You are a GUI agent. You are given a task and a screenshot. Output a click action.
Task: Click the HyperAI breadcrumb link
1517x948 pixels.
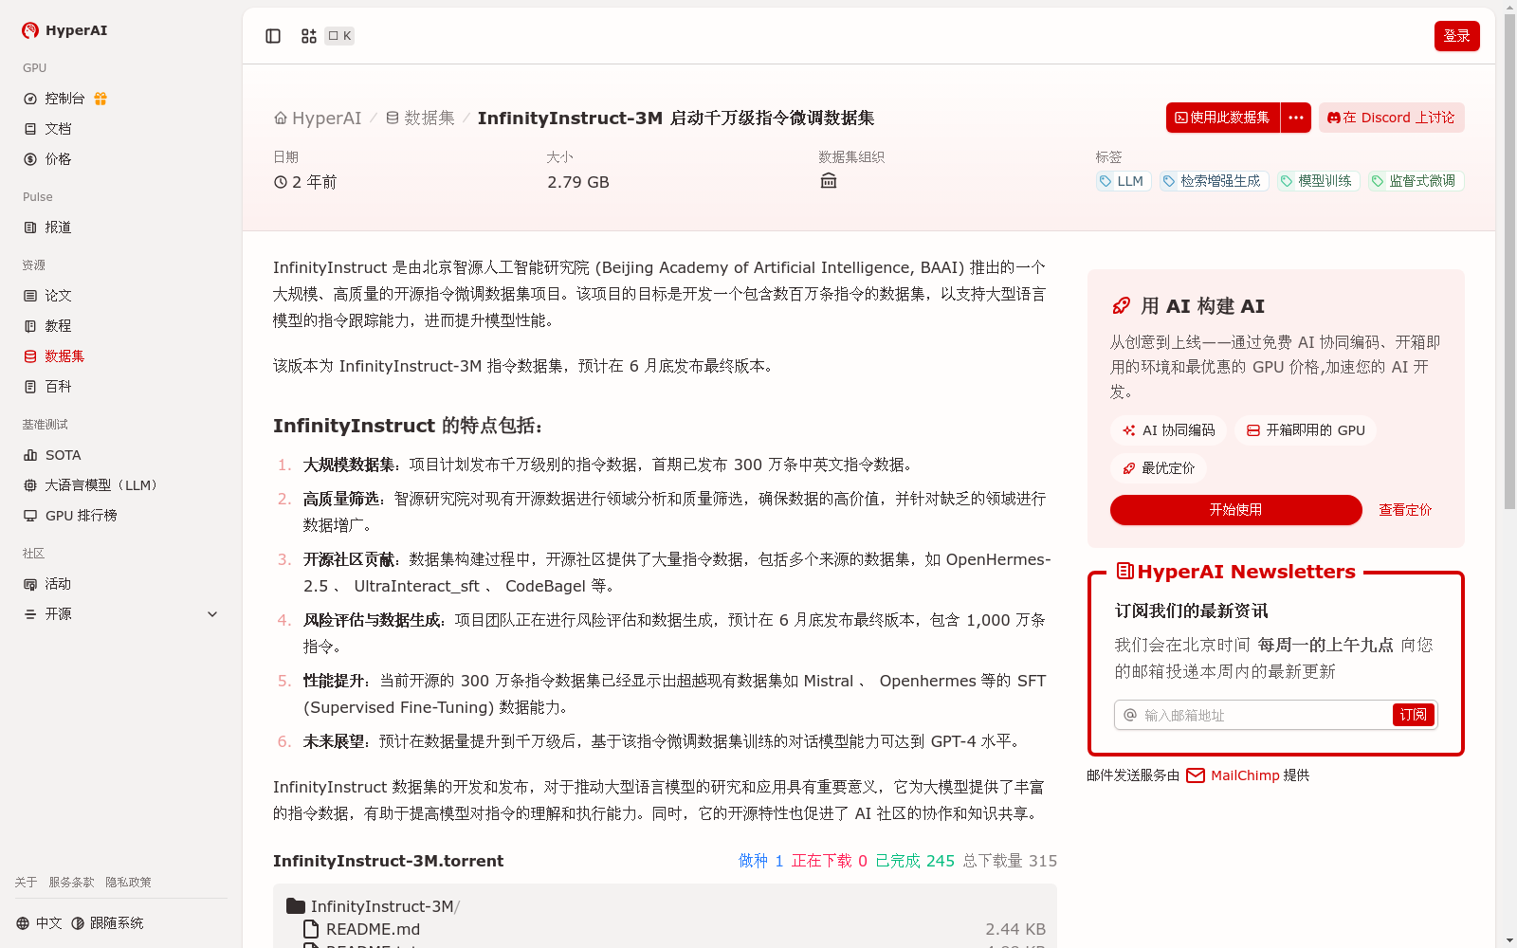[x=319, y=118]
